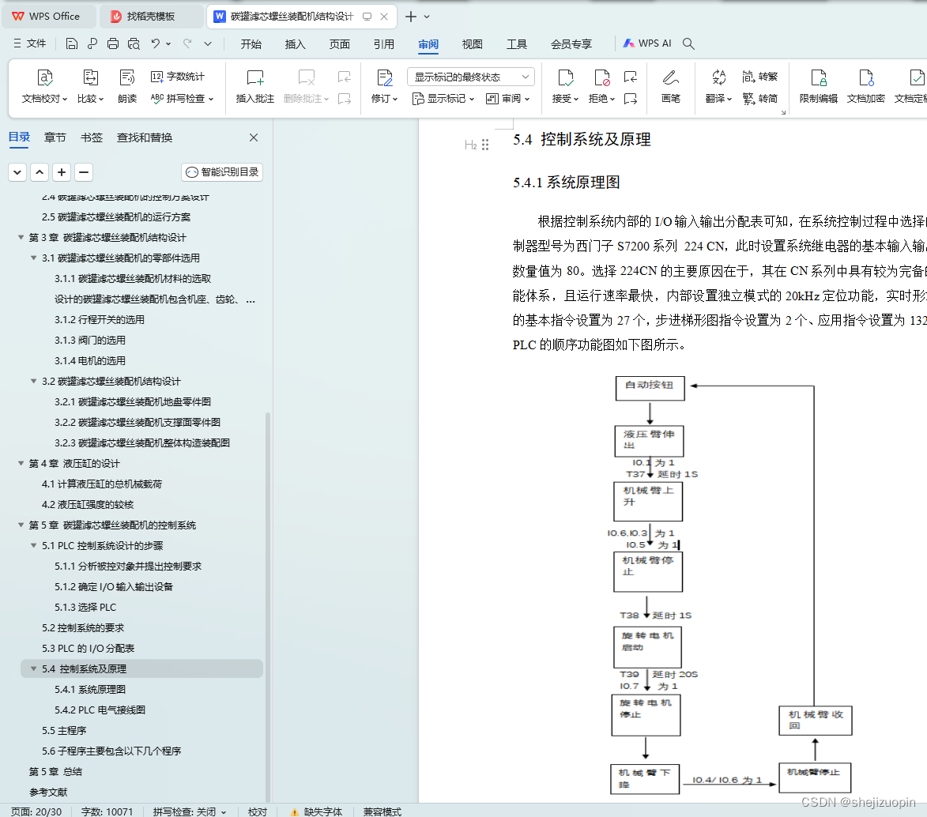Screen dimensions: 927x817
Task: Open the 显示标记的最终状态 dropdown
Action: click(470, 77)
